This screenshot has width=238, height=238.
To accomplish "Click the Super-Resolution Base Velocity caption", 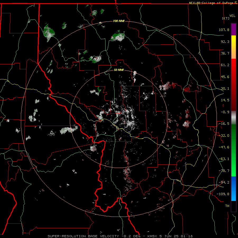I will pos(120,236).
